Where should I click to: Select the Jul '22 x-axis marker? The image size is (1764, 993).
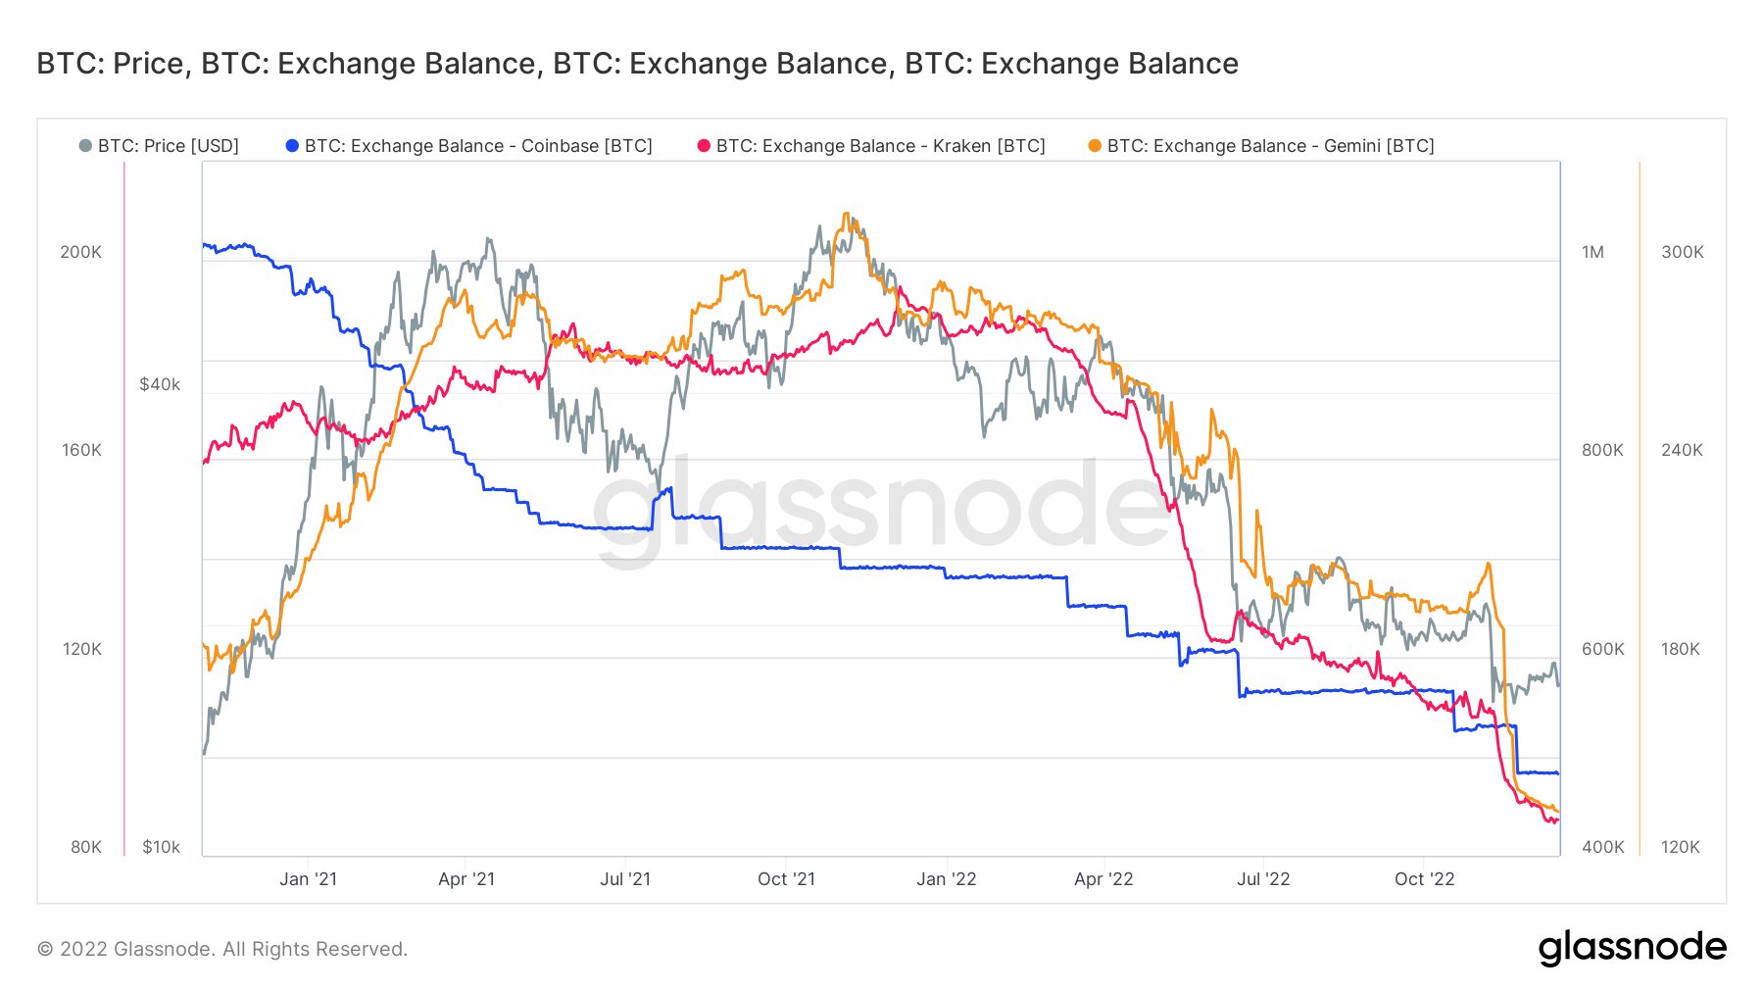[x=1263, y=879]
